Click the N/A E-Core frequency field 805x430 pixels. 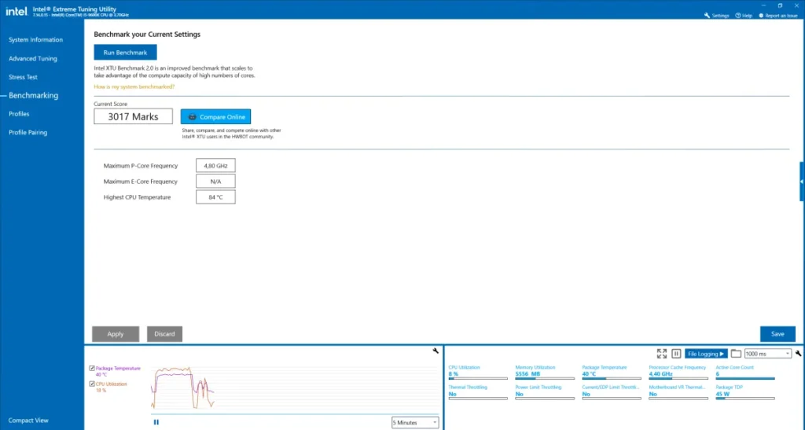215,181
